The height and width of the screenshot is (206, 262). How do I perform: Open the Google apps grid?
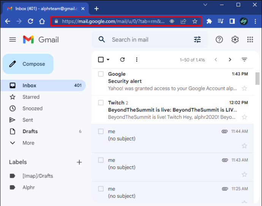(250, 39)
